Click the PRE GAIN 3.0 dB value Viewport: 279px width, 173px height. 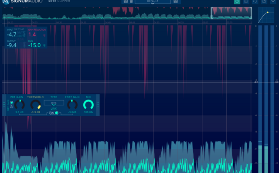[19, 112]
